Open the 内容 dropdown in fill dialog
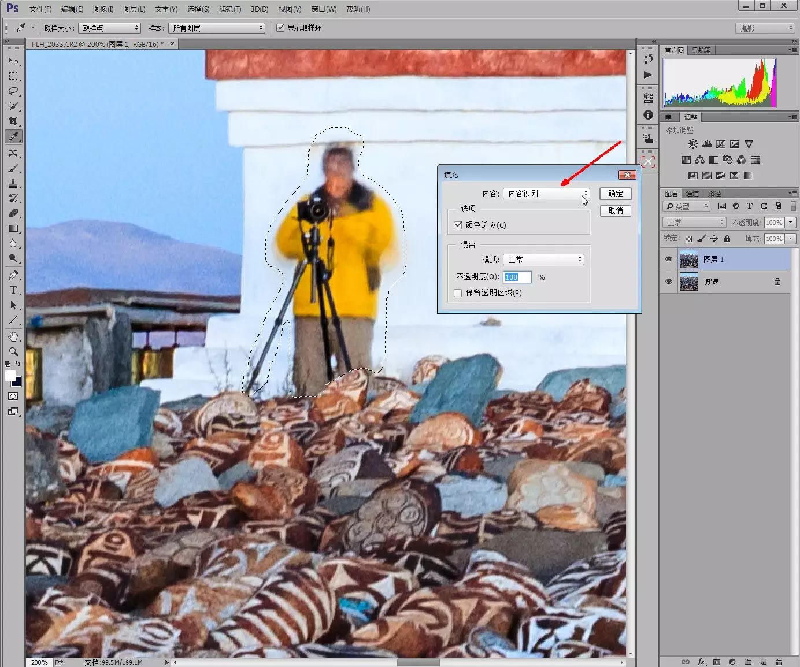This screenshot has width=800, height=667. [546, 194]
